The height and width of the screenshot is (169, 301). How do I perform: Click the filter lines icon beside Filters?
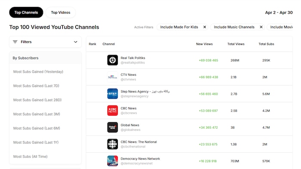click(x=15, y=42)
